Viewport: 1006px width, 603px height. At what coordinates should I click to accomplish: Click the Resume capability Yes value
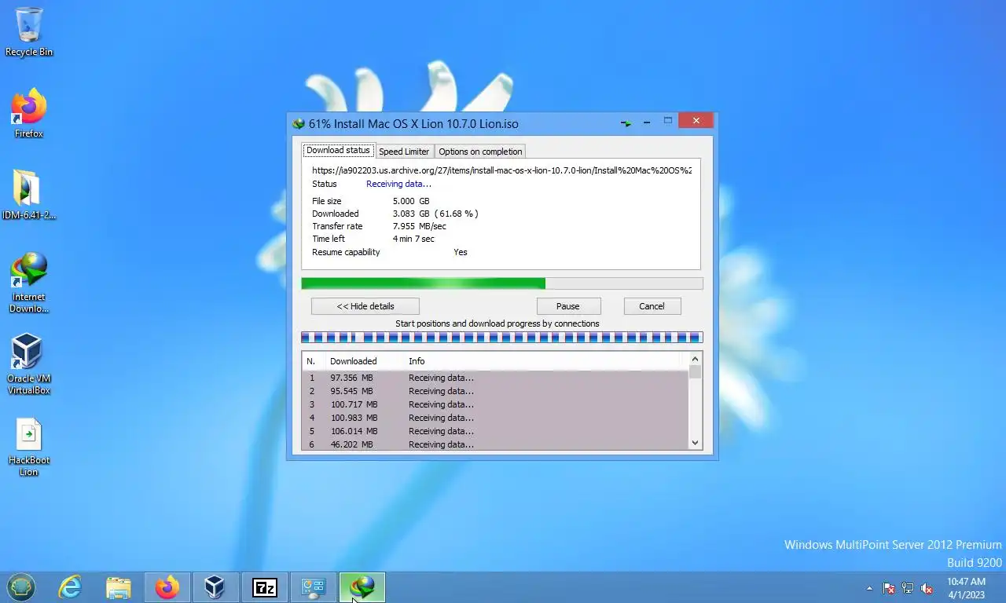click(x=461, y=252)
